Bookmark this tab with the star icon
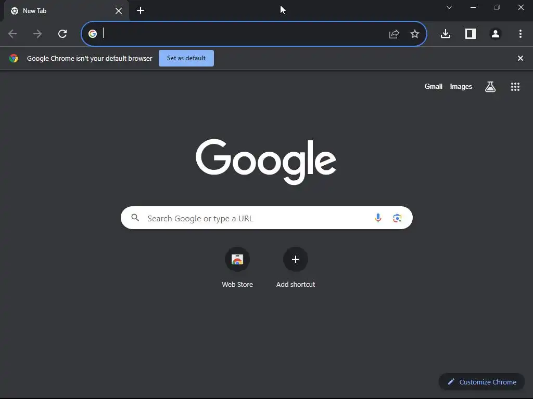533x399 pixels. pyautogui.click(x=415, y=34)
